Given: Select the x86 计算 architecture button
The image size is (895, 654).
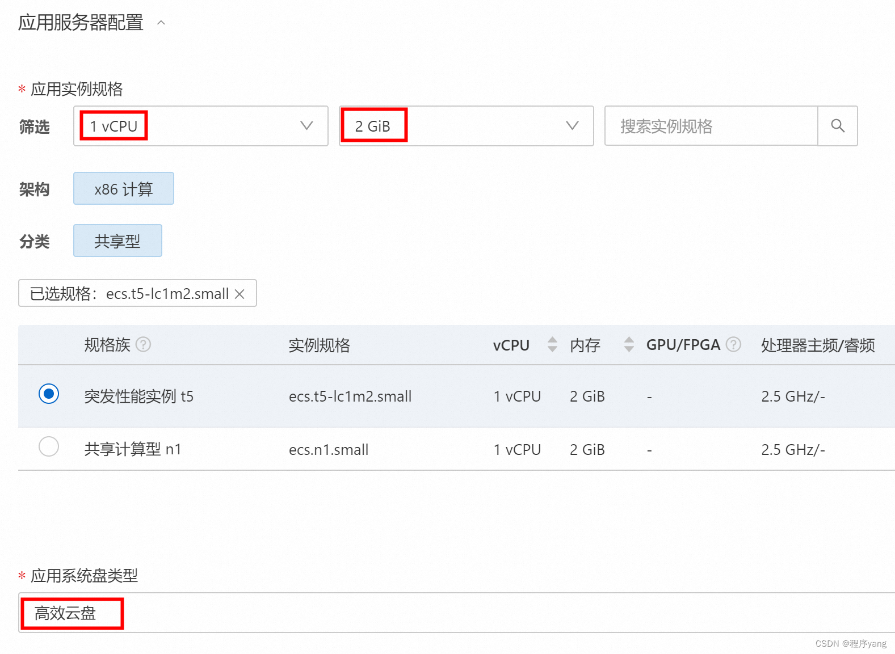Looking at the screenshot, I should click(x=124, y=188).
